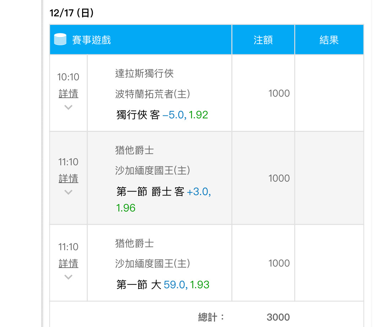Expand chevron under 10:10 詳情
Viewport: 376px width, 327px height.
(x=68, y=107)
